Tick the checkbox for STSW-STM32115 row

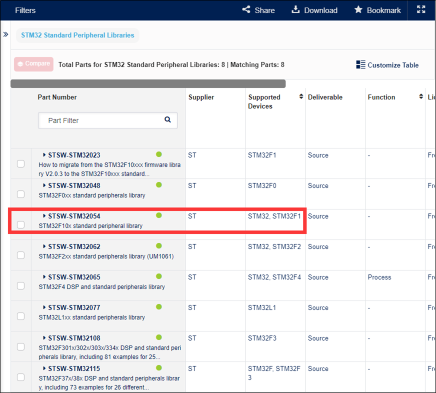(20, 377)
